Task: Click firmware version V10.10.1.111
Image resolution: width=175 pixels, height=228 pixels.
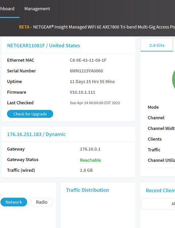Action: 82,92
